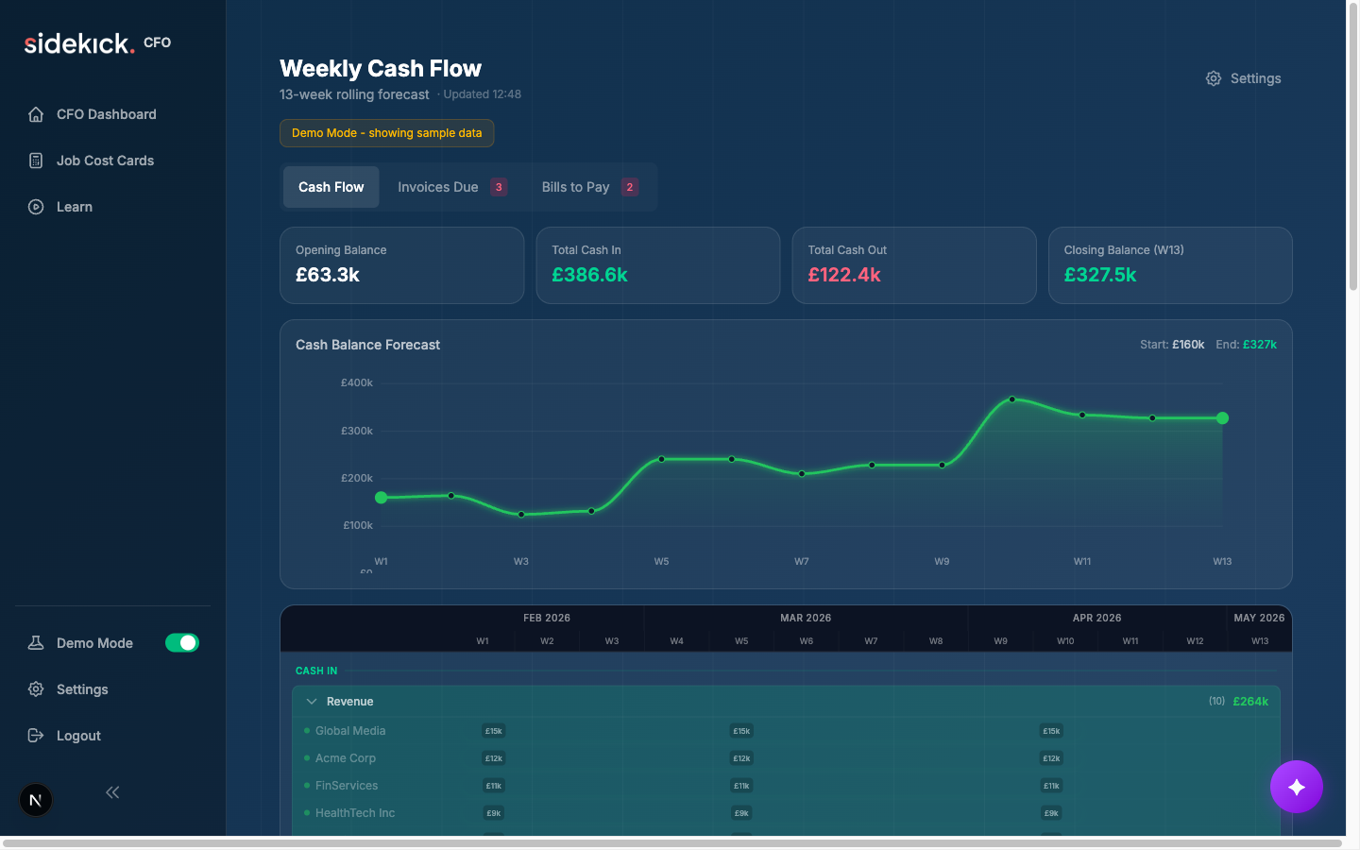Open Settings with the header gear icon
Viewport: 1360px width, 850px height.
(1214, 78)
